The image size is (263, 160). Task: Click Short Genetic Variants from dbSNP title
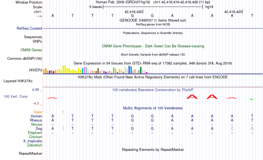pyautogui.click(x=153, y=55)
